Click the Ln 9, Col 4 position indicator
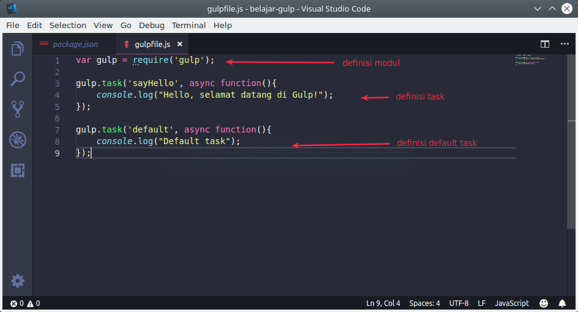This screenshot has height=312, width=578. coord(383,303)
